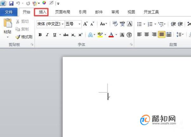Open the 邮件 tab
The width and height of the screenshot is (191, 137).
[99, 12]
